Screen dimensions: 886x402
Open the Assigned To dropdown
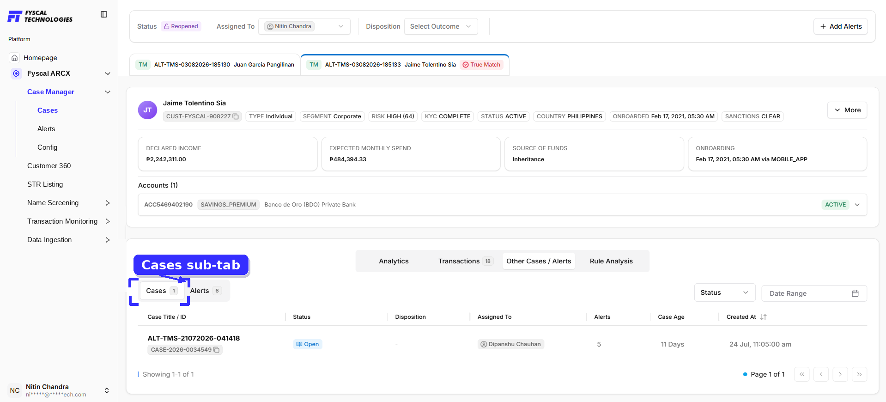point(304,26)
